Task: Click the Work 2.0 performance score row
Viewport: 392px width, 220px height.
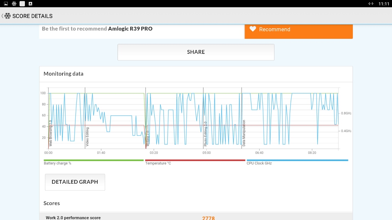Action: pyautogui.click(x=196, y=217)
